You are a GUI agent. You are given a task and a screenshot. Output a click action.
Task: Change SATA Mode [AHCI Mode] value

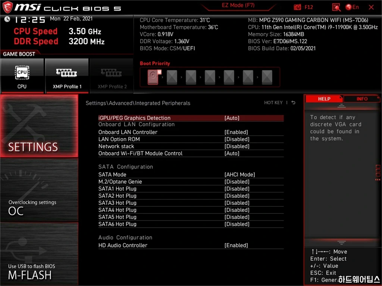(239, 174)
